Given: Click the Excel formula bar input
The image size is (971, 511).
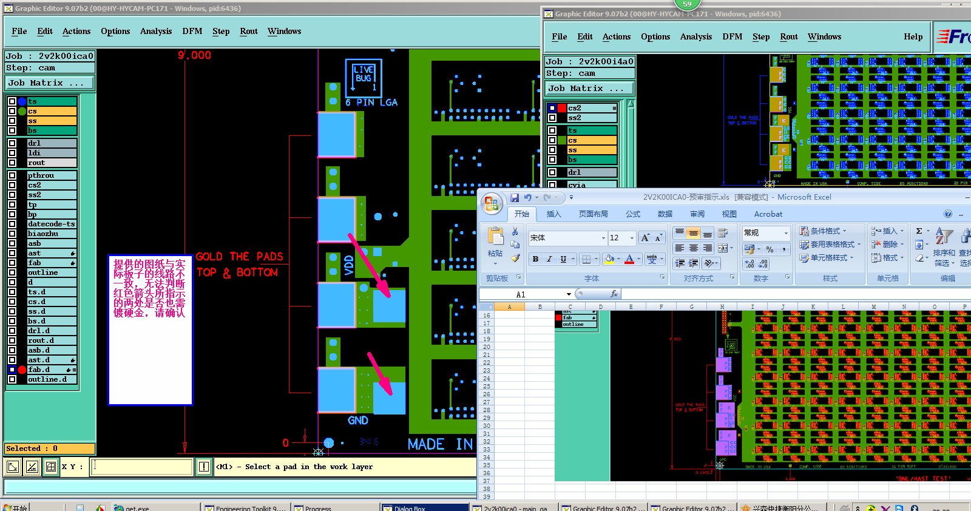Looking at the screenshot, I should pos(796,294).
